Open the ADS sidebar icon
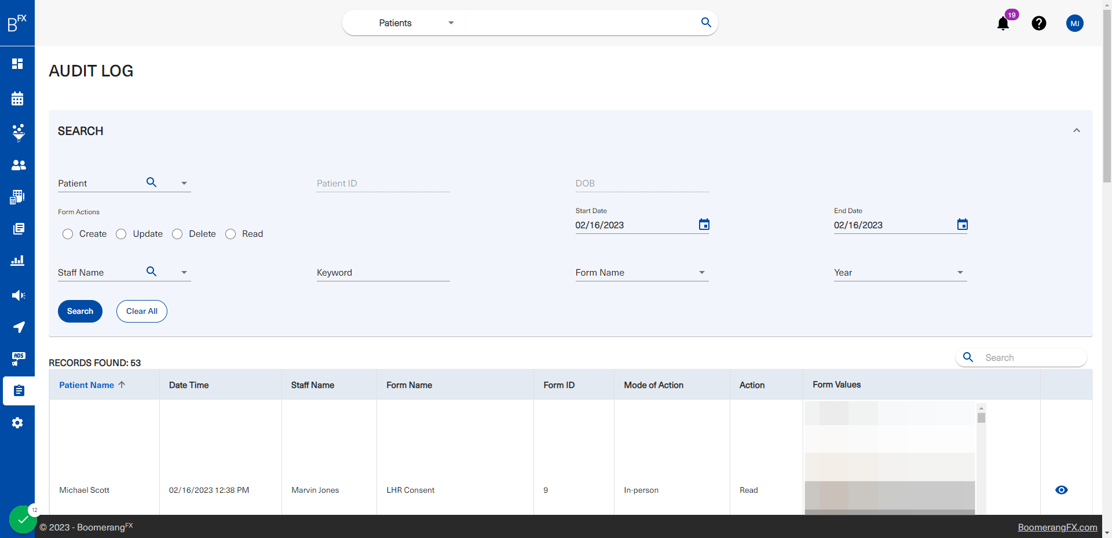 [19, 359]
